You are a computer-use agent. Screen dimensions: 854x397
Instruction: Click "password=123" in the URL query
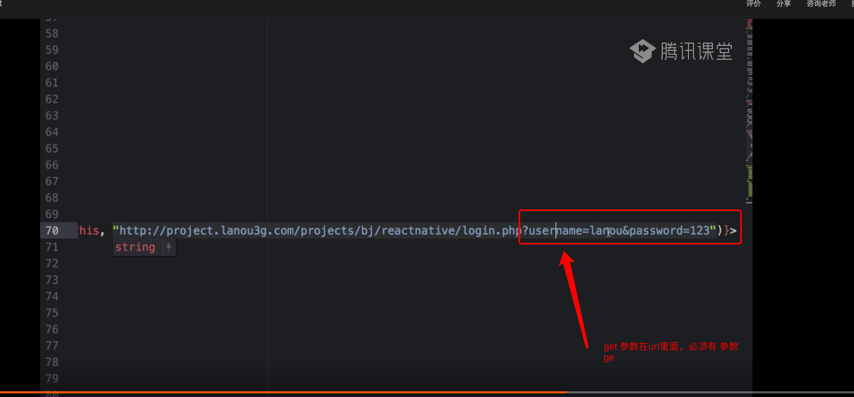669,230
